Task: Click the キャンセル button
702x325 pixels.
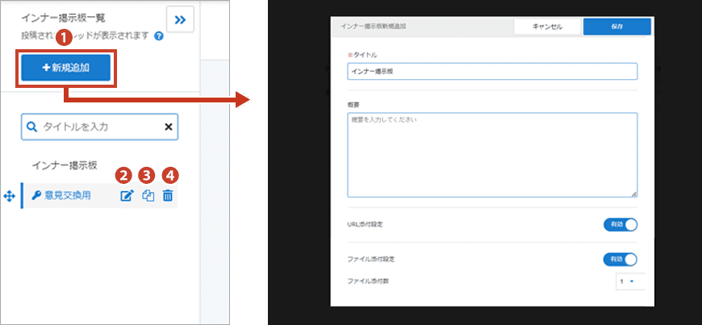Action: click(546, 27)
